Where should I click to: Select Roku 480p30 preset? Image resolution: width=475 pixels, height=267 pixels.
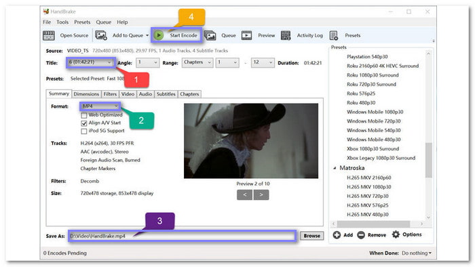[x=361, y=103]
